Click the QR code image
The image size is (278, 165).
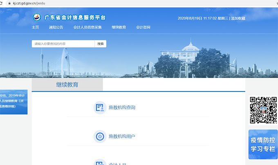tap(263, 110)
